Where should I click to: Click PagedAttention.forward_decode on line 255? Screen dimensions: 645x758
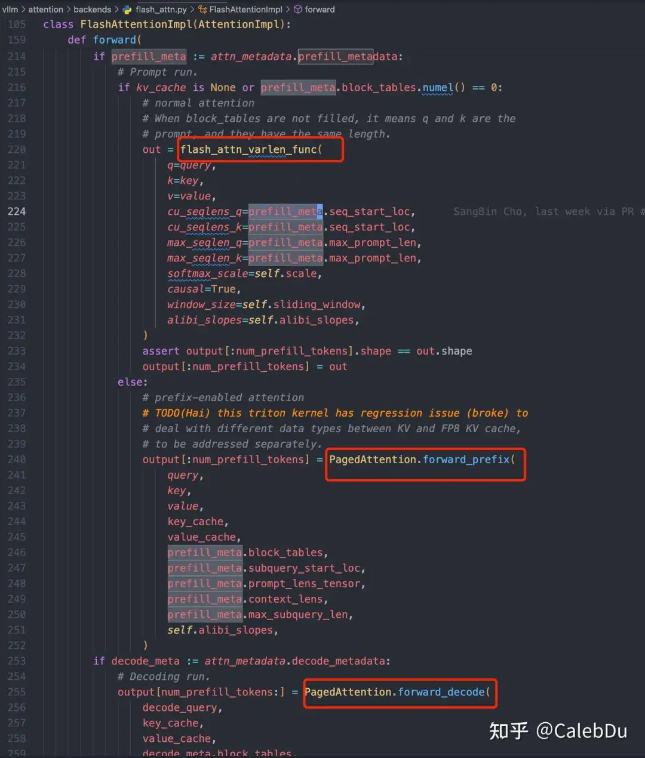[x=397, y=692]
